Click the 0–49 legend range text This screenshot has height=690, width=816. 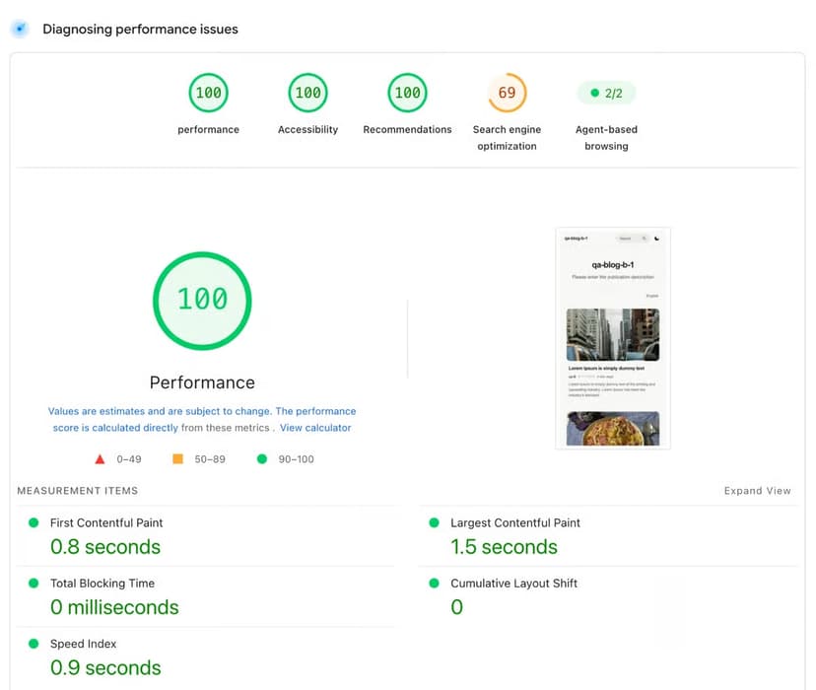(128, 459)
